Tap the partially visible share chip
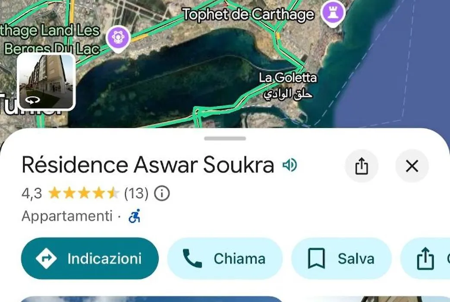 (425, 258)
